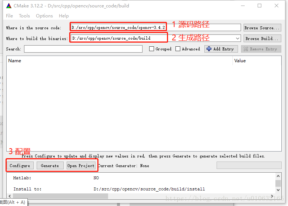Click the Browse Build button
The image size is (288, 206).
262,39
